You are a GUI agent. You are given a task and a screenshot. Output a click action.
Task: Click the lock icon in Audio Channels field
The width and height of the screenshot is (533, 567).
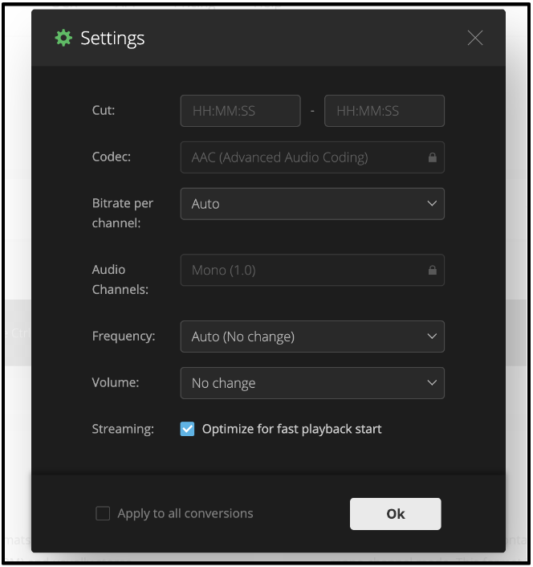click(433, 271)
